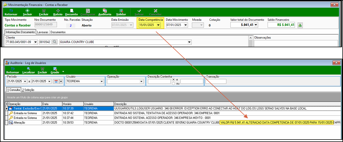Click the Validar toolbar button

(x=121, y=12)
